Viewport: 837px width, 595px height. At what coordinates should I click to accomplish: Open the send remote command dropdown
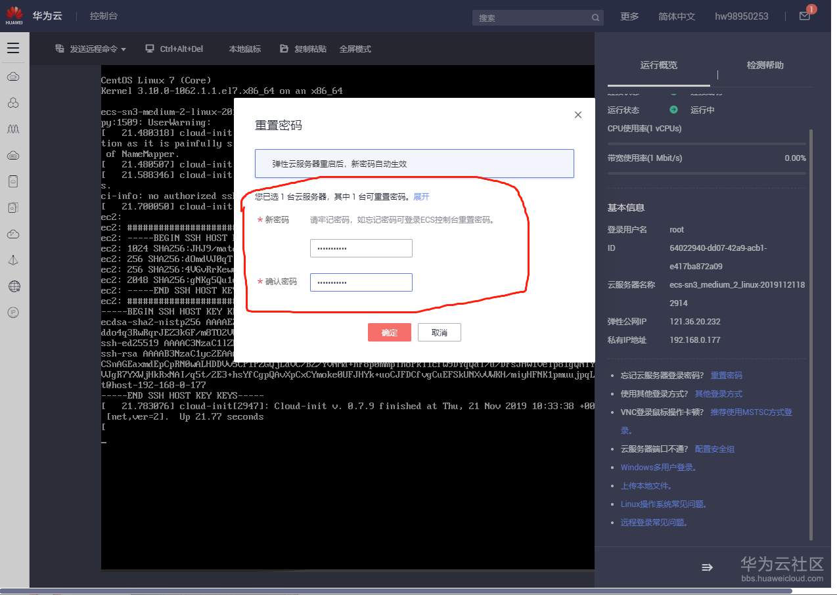click(91, 49)
